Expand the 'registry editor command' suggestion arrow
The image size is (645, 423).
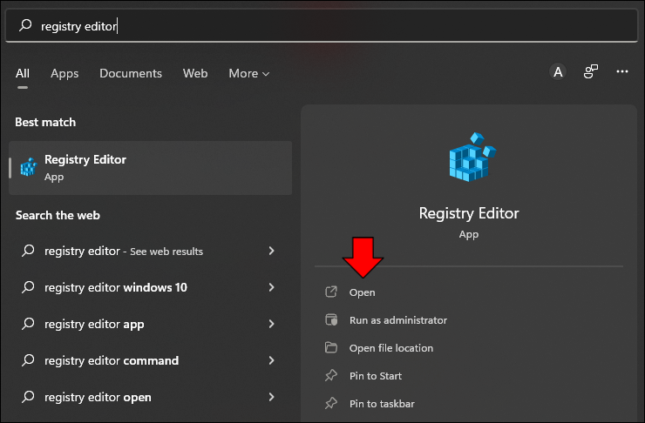coord(271,360)
